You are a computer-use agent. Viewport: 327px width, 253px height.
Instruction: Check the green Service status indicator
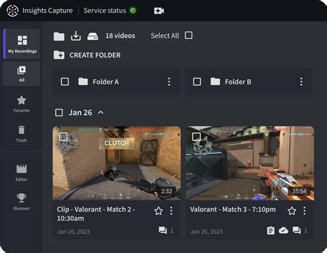click(x=133, y=10)
